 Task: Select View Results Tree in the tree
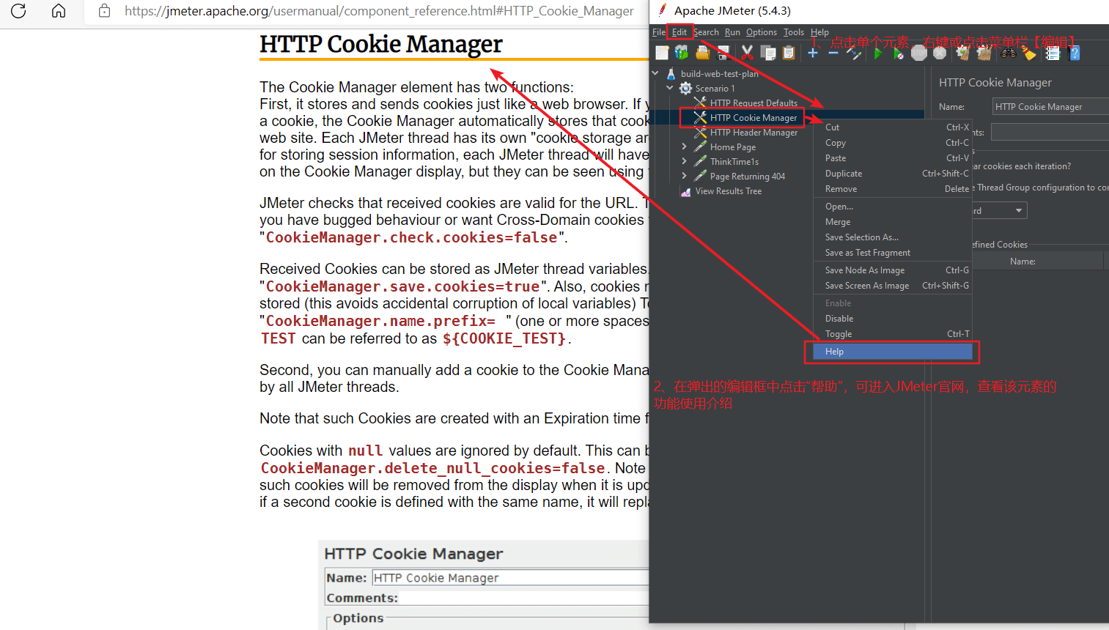pos(728,190)
